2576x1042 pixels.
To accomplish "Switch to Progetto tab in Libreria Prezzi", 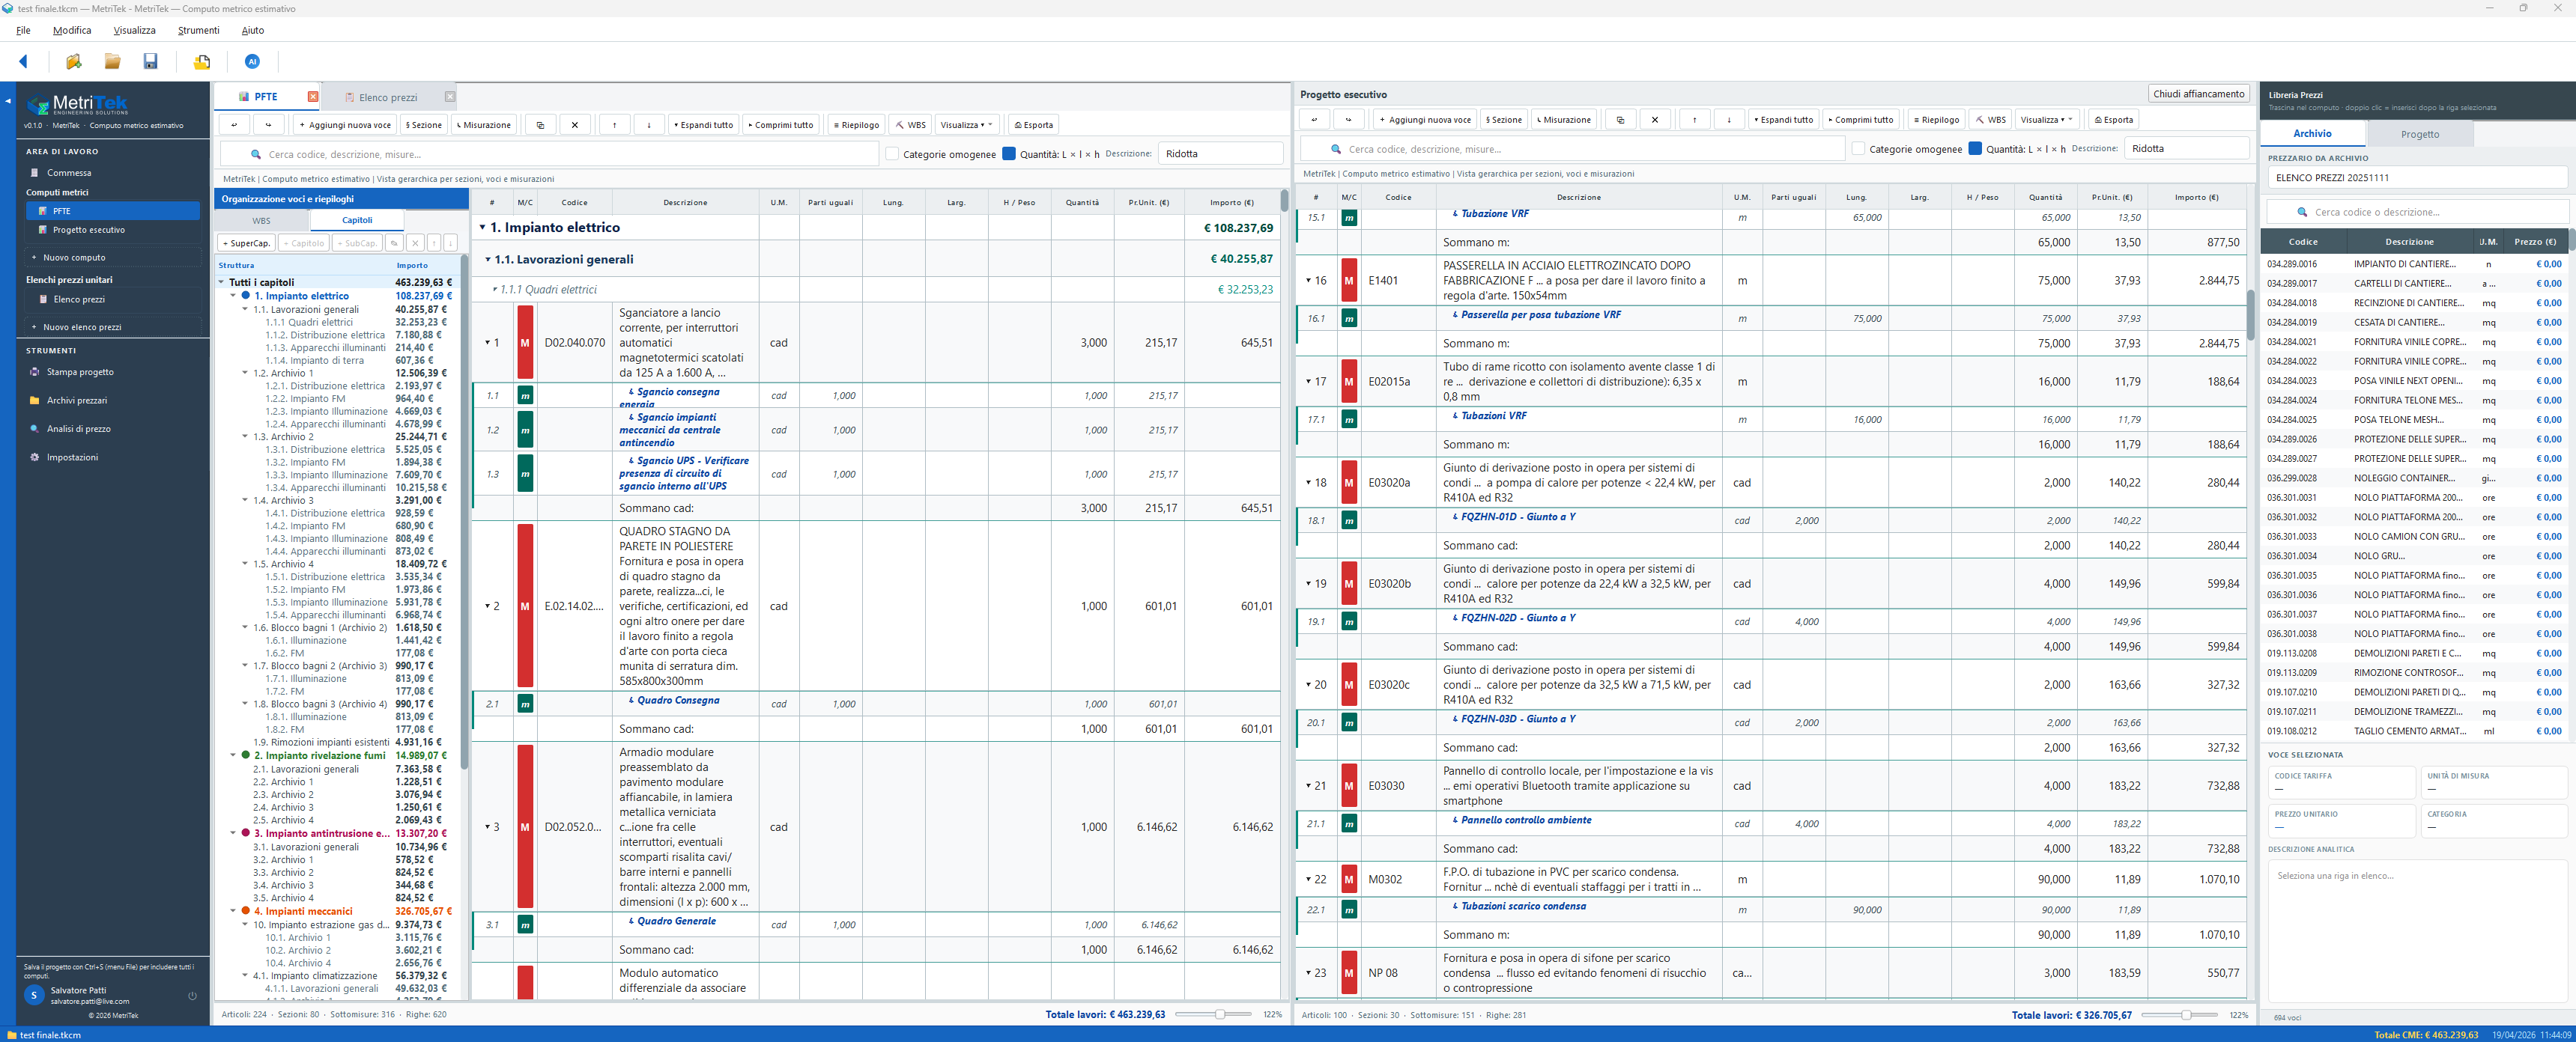I will [2420, 134].
